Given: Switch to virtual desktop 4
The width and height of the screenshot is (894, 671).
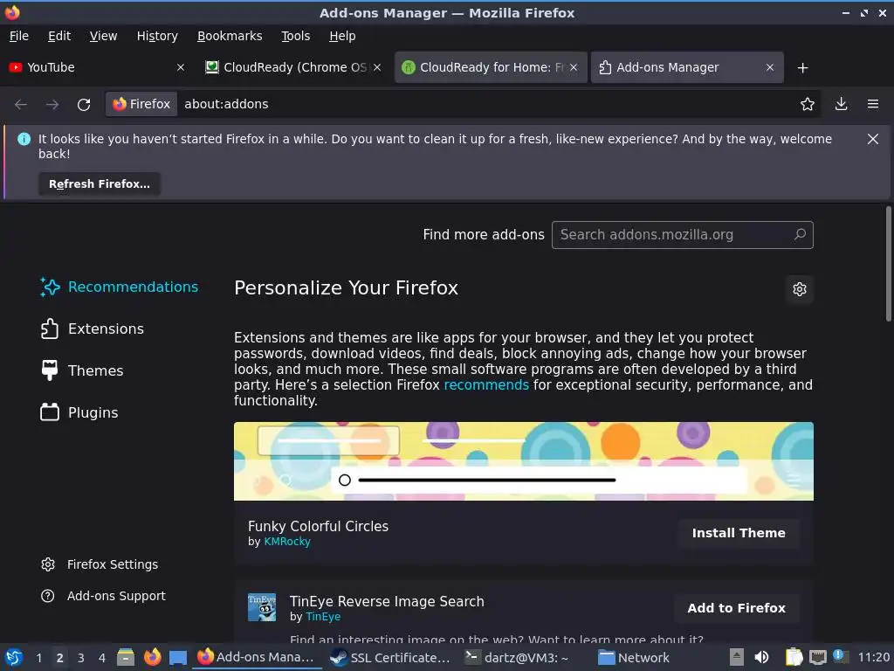Looking at the screenshot, I should [x=102, y=658].
